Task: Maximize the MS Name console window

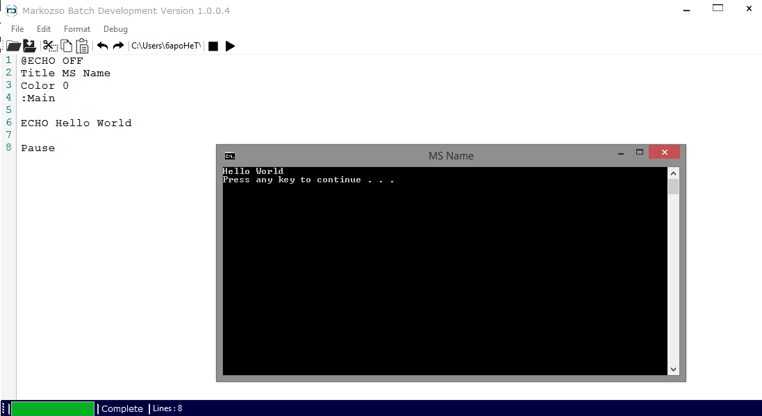Action: point(640,153)
